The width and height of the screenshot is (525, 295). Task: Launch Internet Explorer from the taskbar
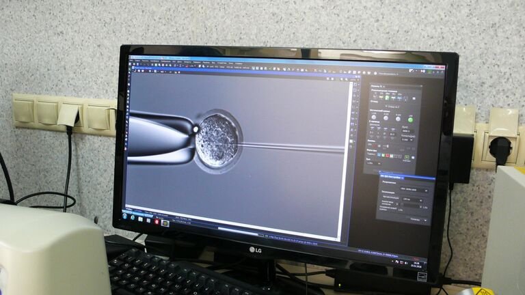tap(133, 217)
